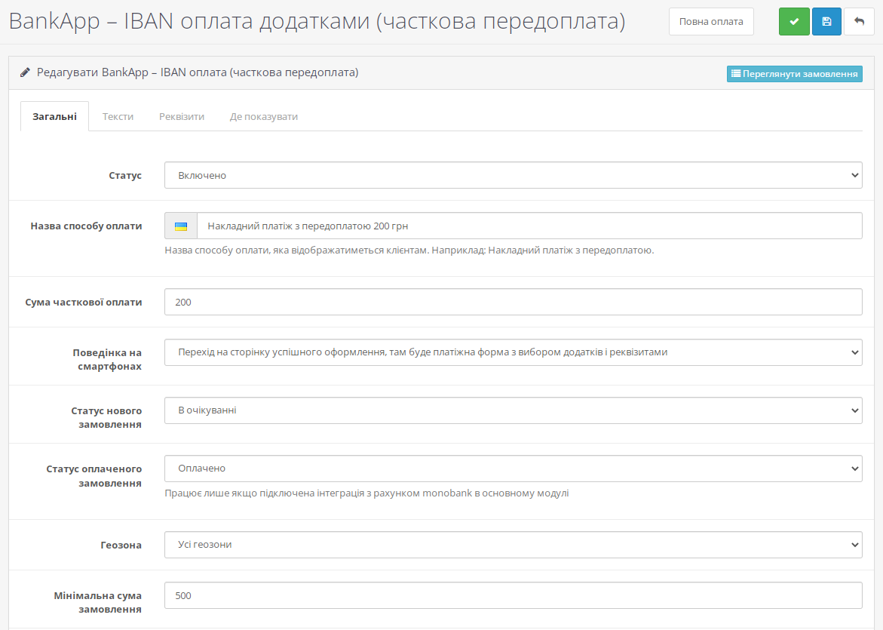Click the pencil icon beside the Редагувати heading
Screen dimensions: 883x630
(x=26, y=73)
